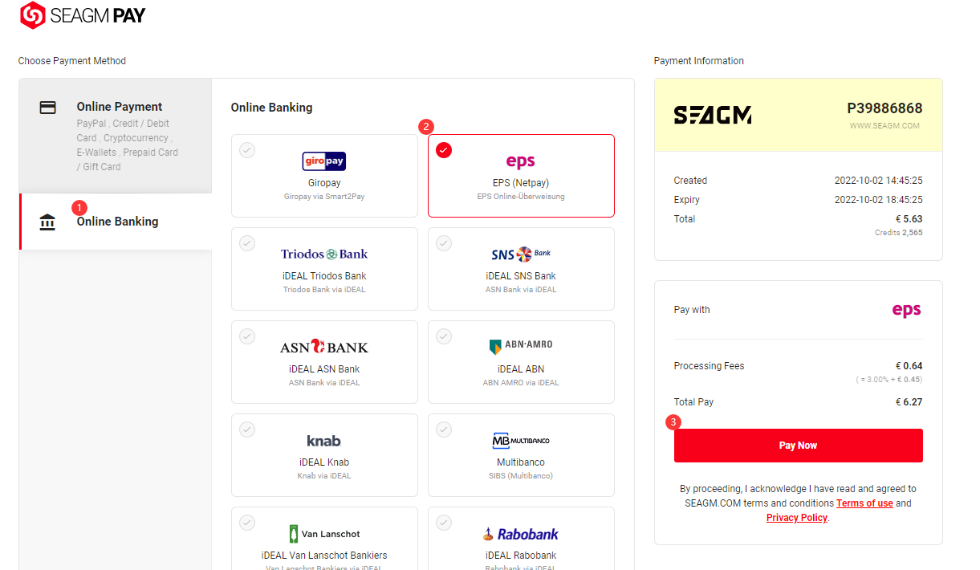Click the SNS Bank logo
Viewport: 980px width, 570px height.
(521, 254)
